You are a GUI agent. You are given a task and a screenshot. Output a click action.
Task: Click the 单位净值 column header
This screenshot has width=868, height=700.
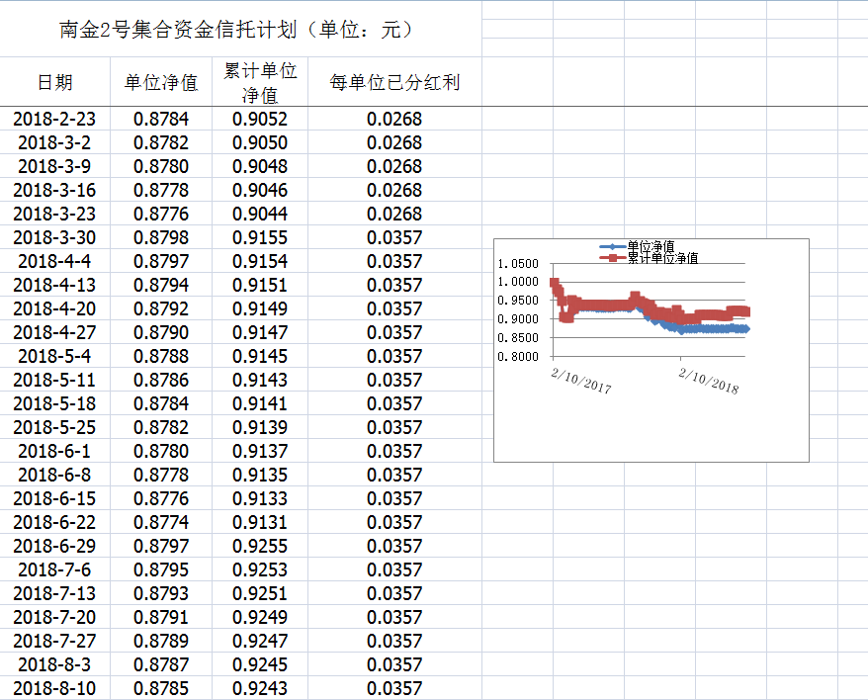[x=161, y=82]
